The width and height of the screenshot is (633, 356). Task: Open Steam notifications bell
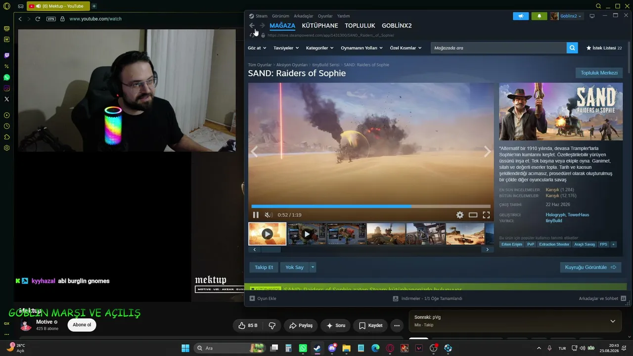(x=539, y=16)
